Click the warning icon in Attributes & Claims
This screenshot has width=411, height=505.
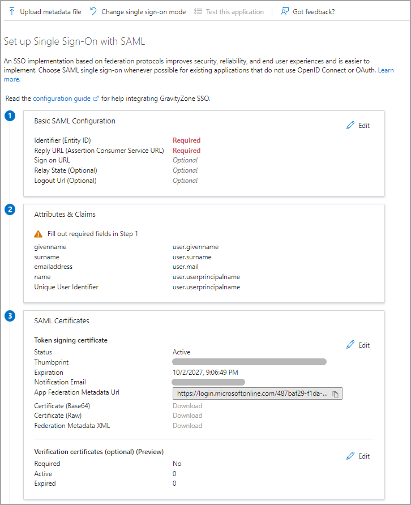[x=38, y=233]
